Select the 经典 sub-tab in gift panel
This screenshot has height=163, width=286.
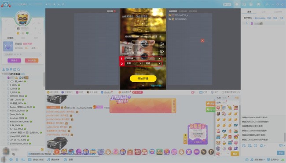click(x=218, y=102)
